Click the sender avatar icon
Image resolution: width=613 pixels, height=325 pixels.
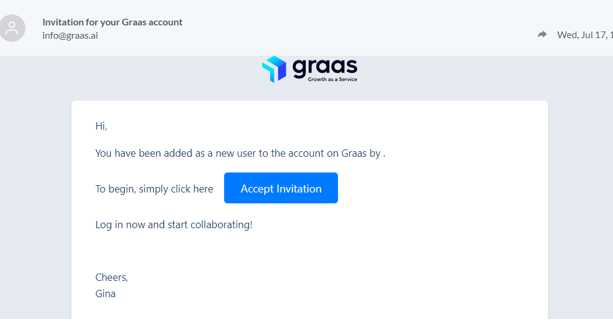(x=12, y=28)
